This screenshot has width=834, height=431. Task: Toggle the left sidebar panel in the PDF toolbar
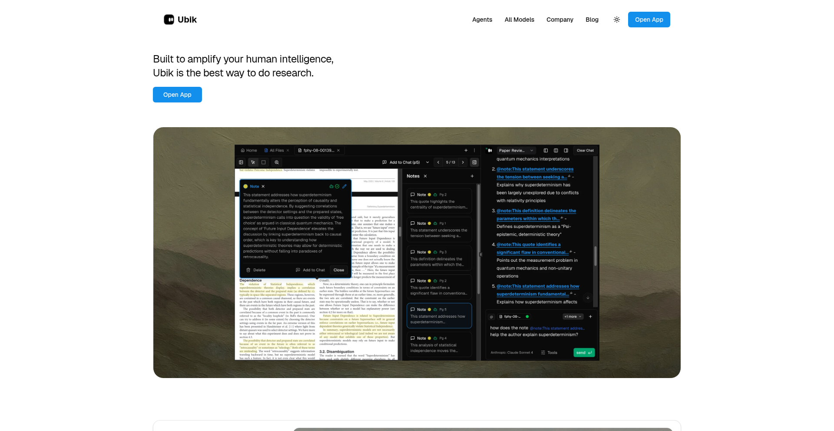pos(241,162)
